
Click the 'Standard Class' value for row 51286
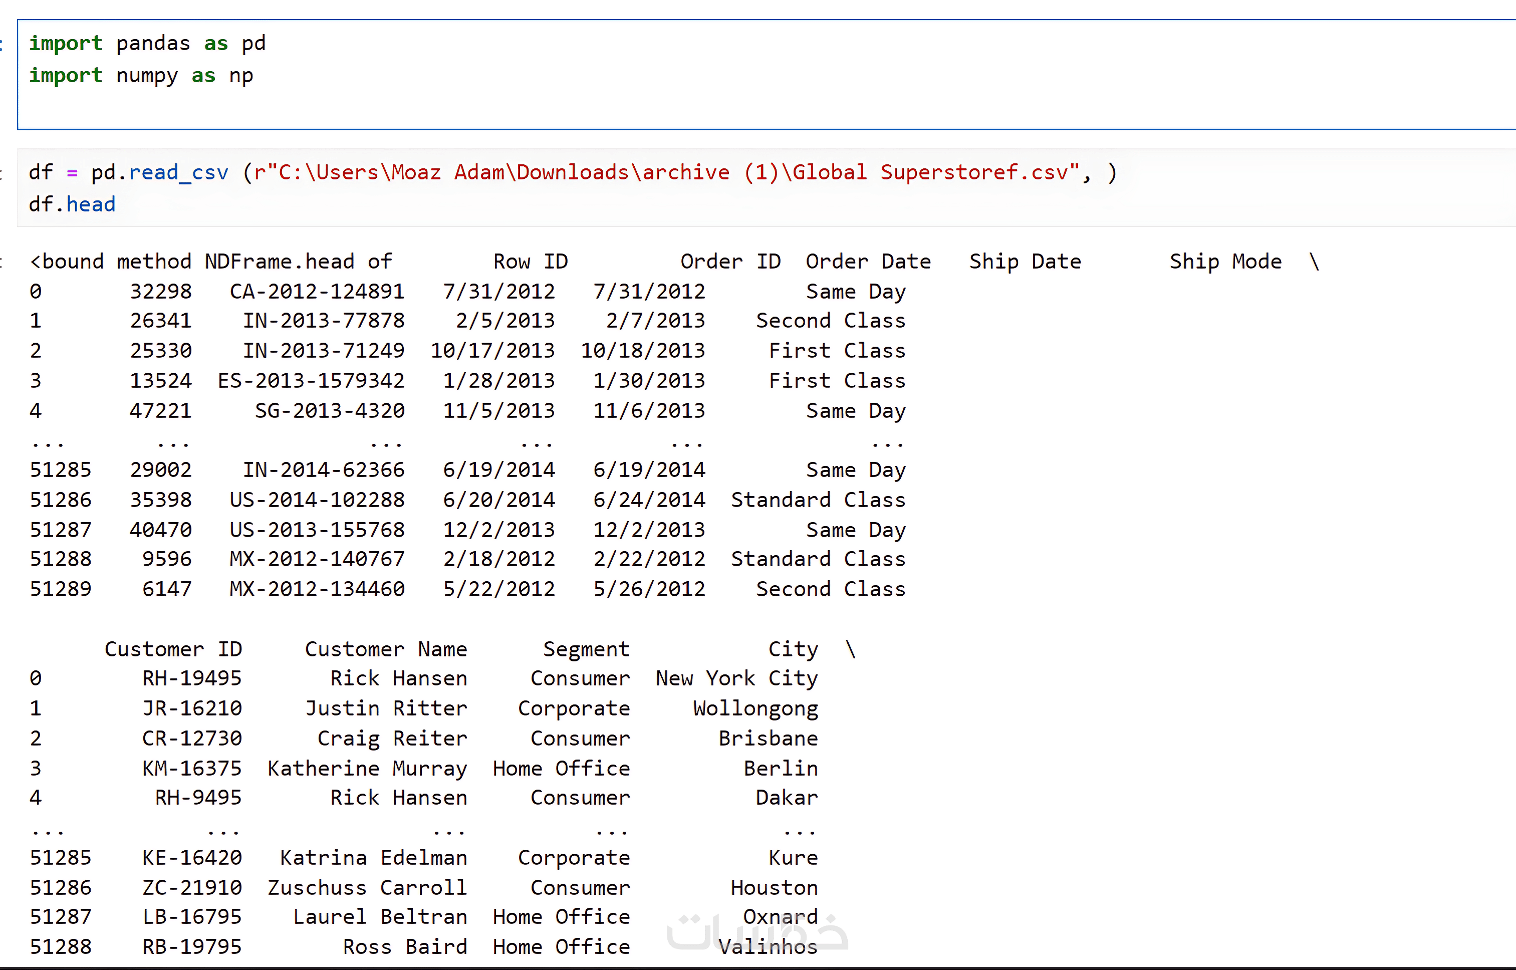[818, 500]
